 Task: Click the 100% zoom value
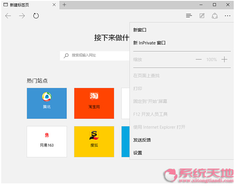pyautogui.click(x=211, y=60)
